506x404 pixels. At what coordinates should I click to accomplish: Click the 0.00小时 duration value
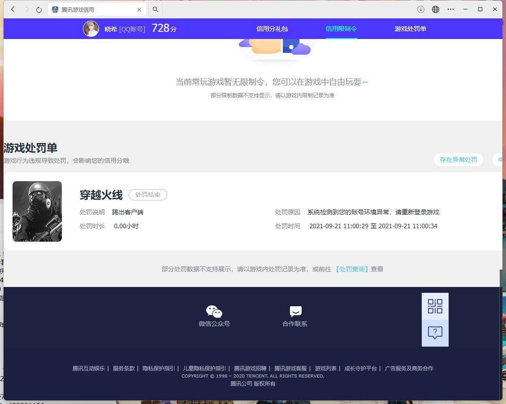pos(126,226)
